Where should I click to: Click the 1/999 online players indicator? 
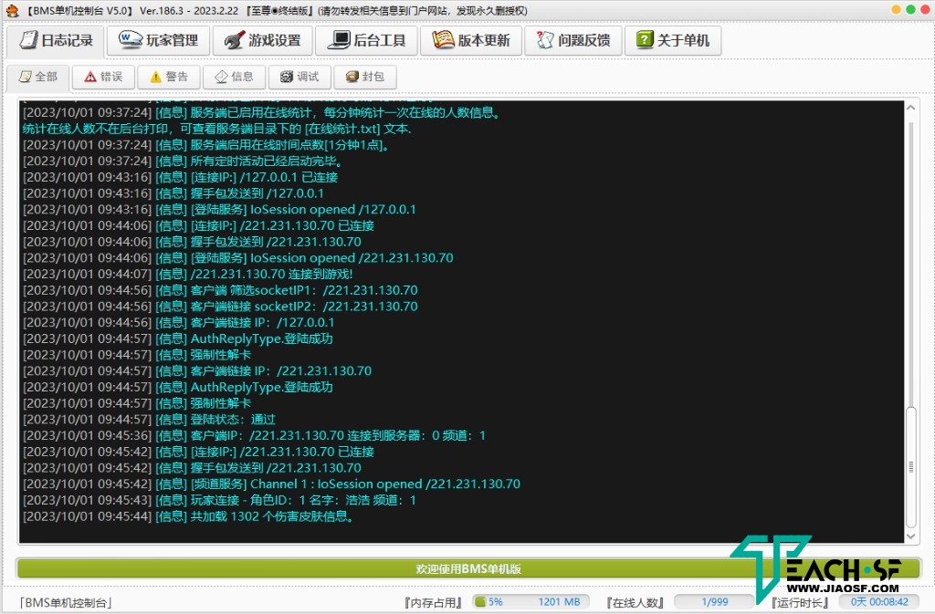point(714,602)
